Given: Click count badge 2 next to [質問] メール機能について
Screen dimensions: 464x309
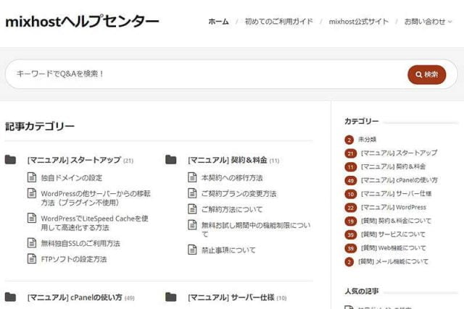Looking at the screenshot, I should click(349, 262).
